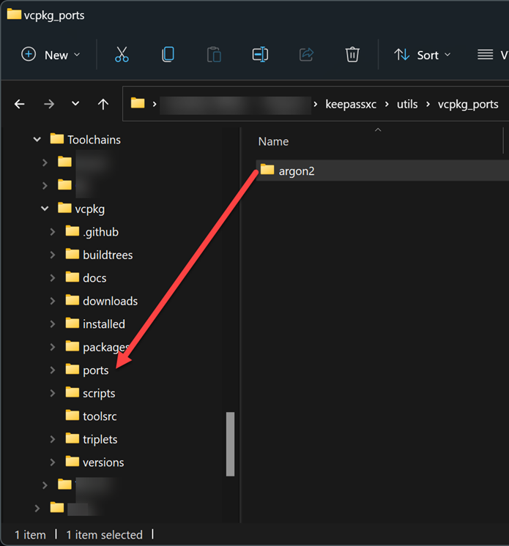Image resolution: width=509 pixels, height=546 pixels.
Task: Expand the docs folder node
Action: [x=53, y=277]
